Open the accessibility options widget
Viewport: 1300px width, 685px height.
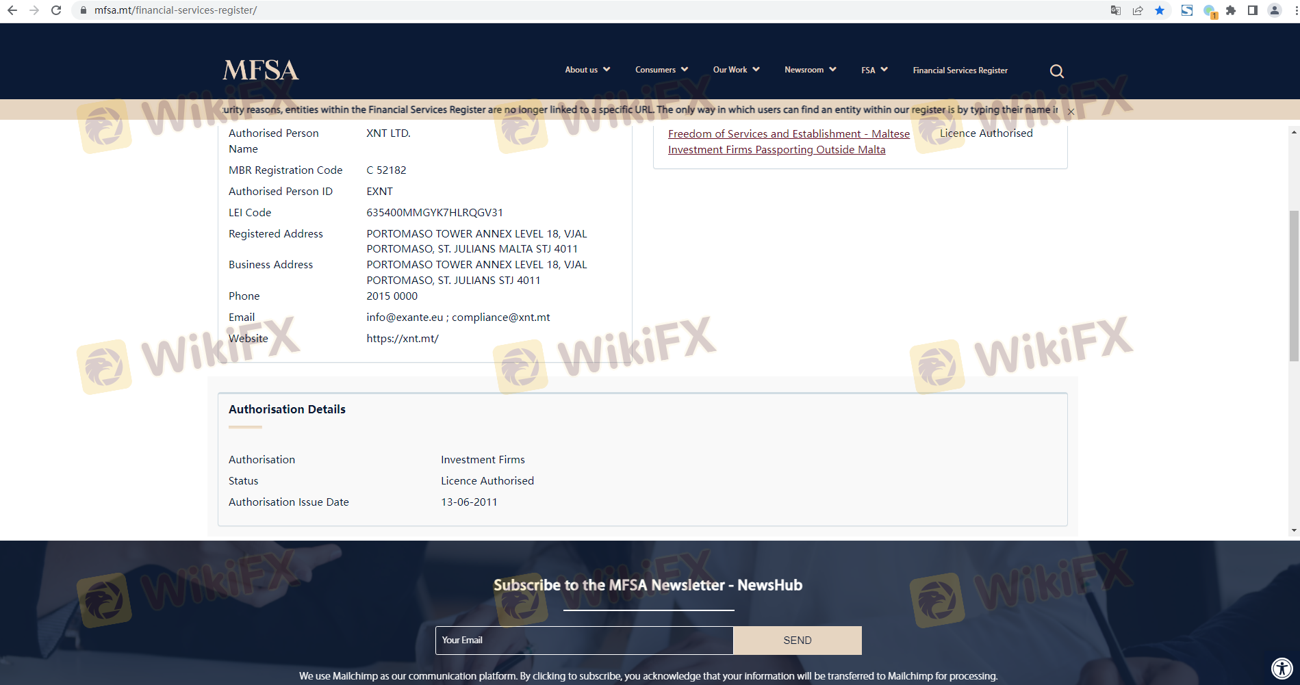tap(1282, 668)
